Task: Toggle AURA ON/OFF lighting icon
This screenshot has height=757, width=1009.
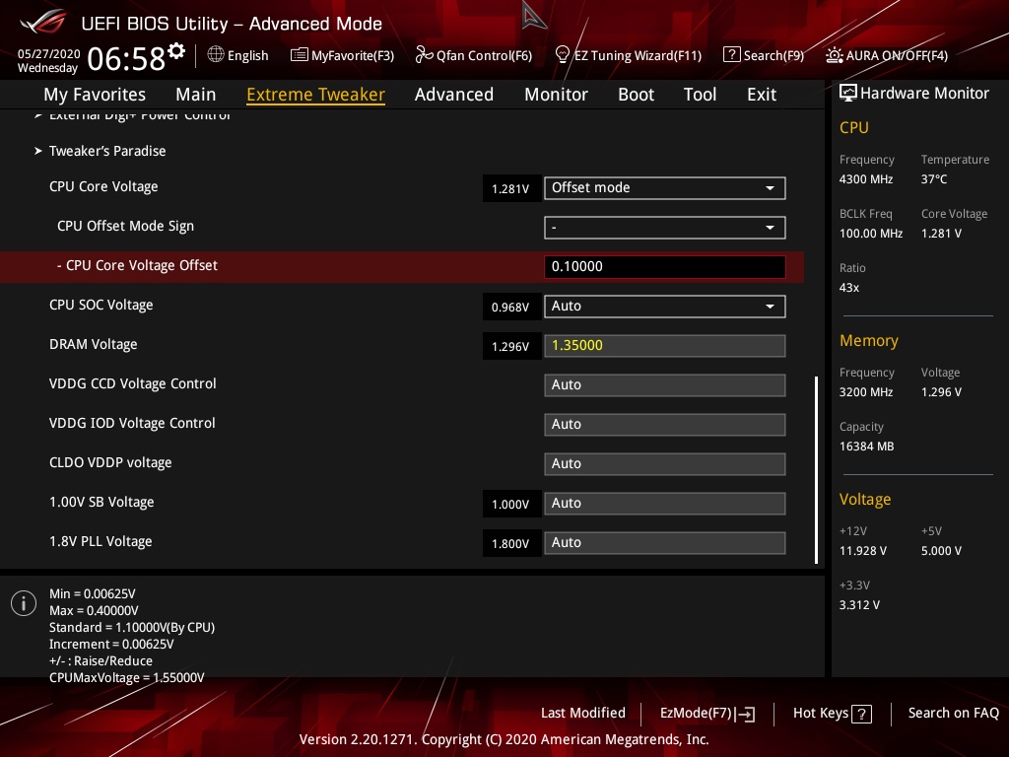Action: tap(834, 55)
